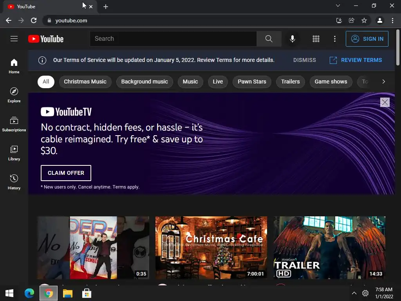Select the All filter chip
The height and width of the screenshot is (301, 401).
click(x=46, y=82)
